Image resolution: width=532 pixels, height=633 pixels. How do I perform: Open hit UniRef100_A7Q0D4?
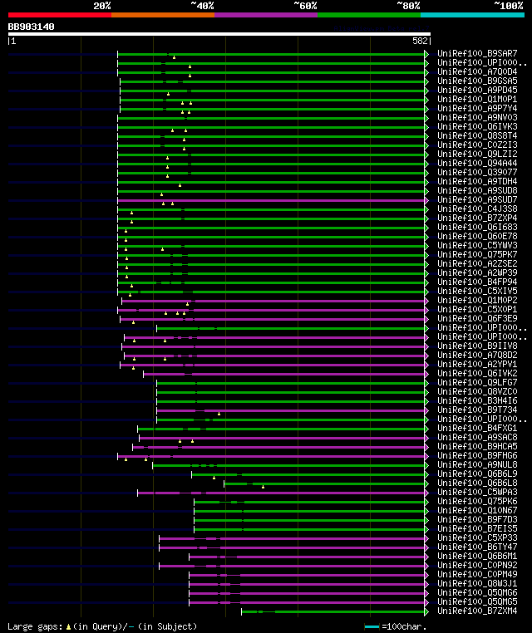477,71
